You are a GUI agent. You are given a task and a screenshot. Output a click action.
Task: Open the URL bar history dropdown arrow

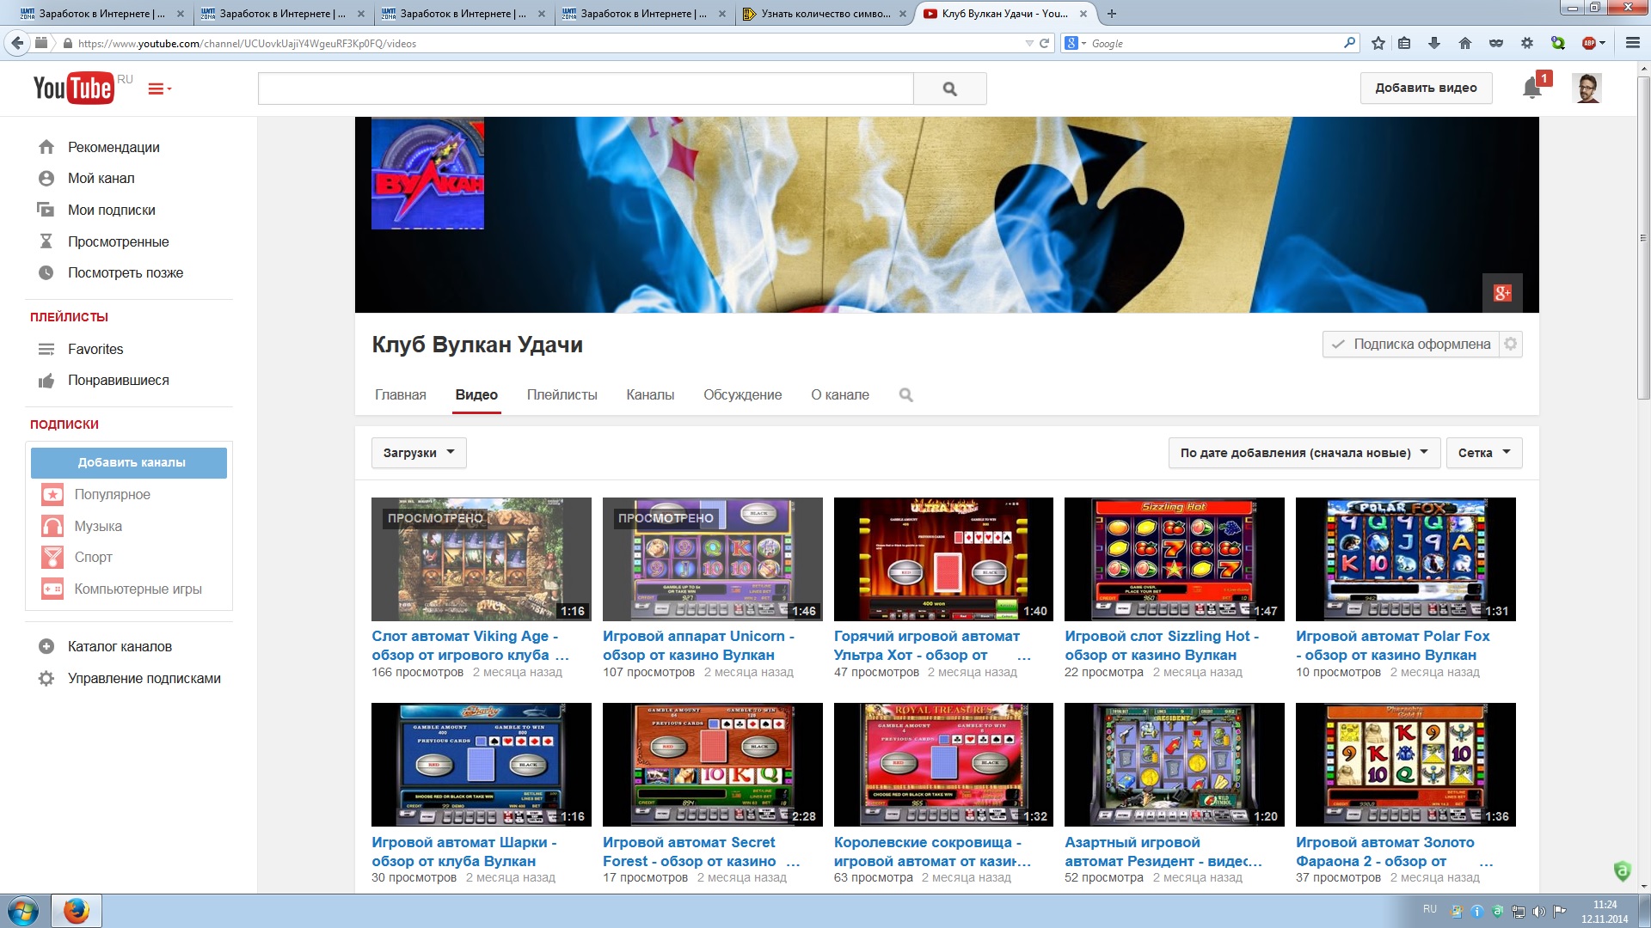(1028, 43)
